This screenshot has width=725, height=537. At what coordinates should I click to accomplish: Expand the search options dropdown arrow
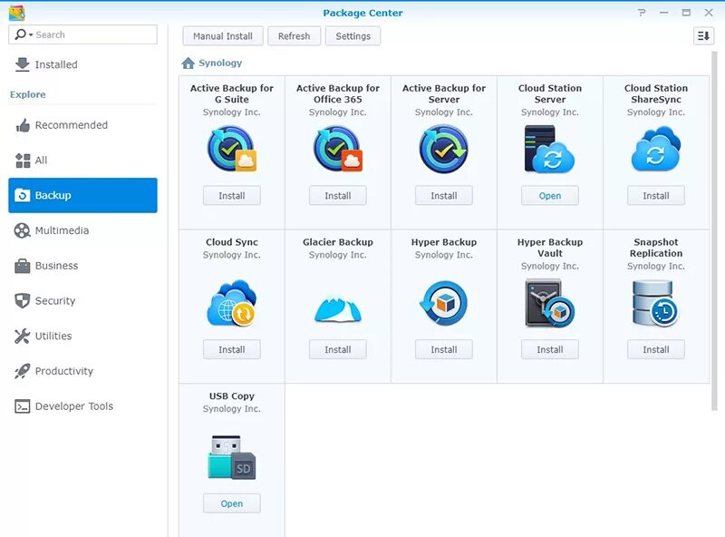pyautogui.click(x=31, y=34)
